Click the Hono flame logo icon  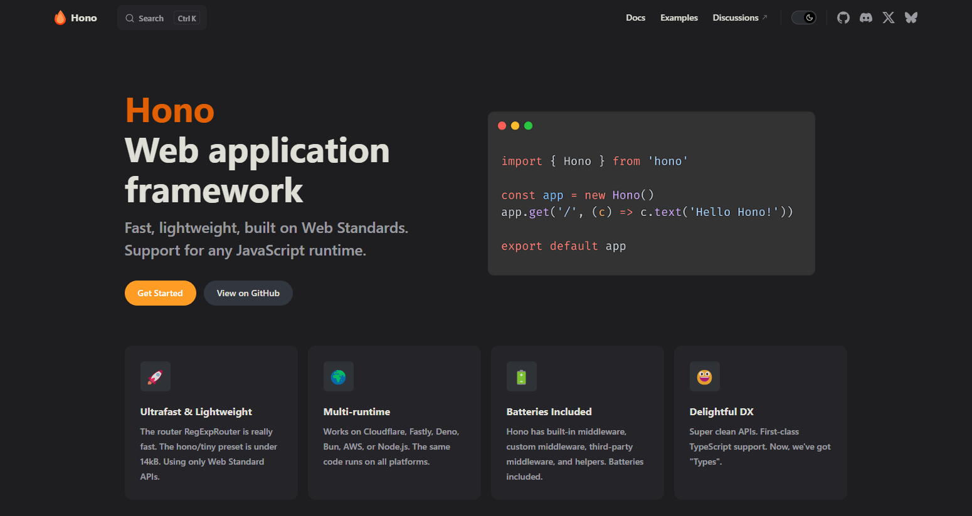[x=60, y=18]
